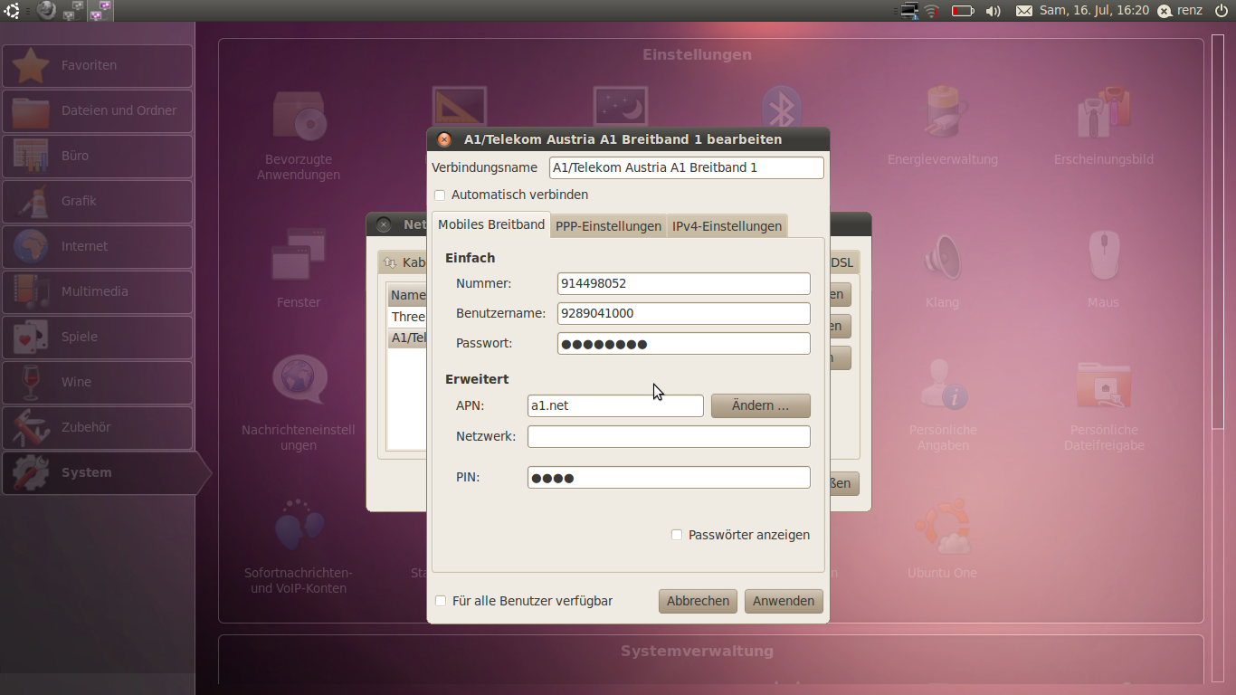1236x695 pixels.
Task: Select the Three row in connections list
Action: point(407,317)
